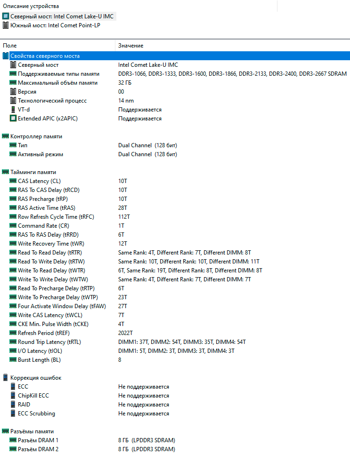
Task: Click the Тип row label
Action: (23, 145)
